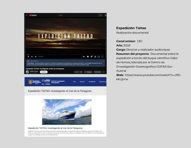Mute the video volume

tap(35, 57)
